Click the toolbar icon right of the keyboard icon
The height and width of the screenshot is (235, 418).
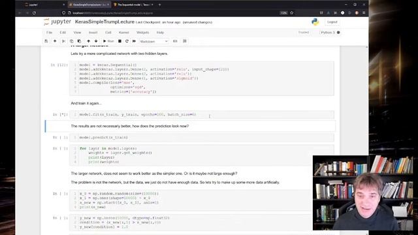184,41
